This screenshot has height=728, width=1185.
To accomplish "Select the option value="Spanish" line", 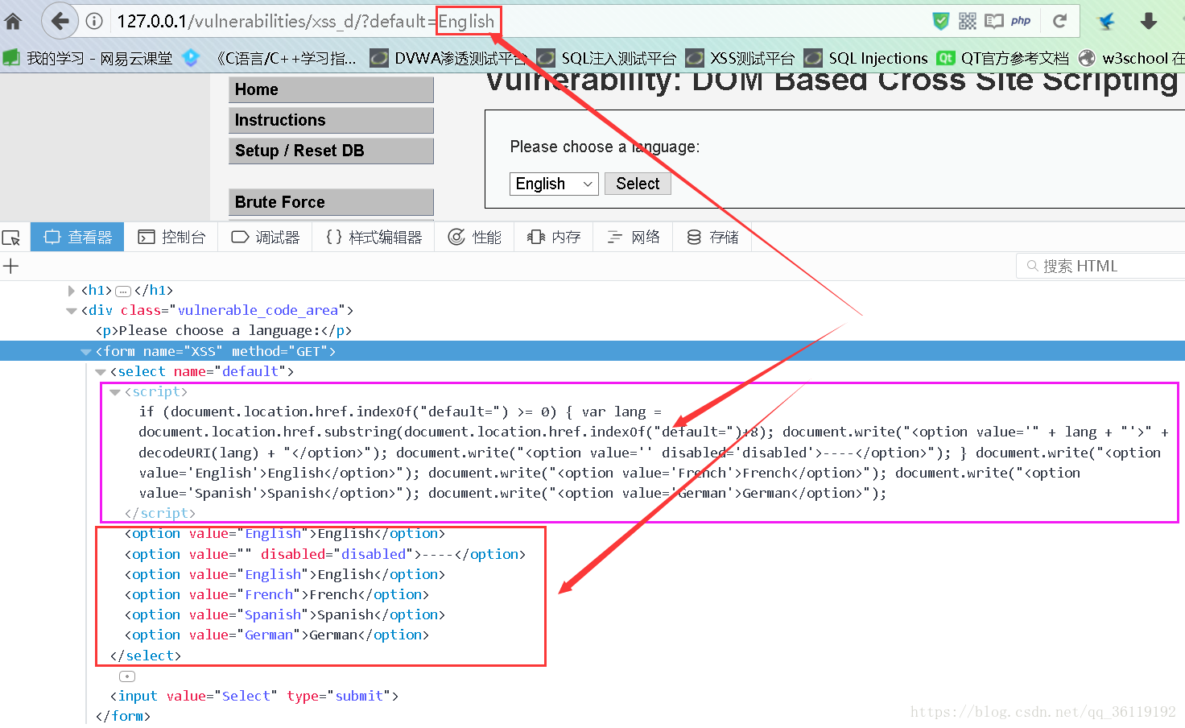I will pyautogui.click(x=285, y=614).
